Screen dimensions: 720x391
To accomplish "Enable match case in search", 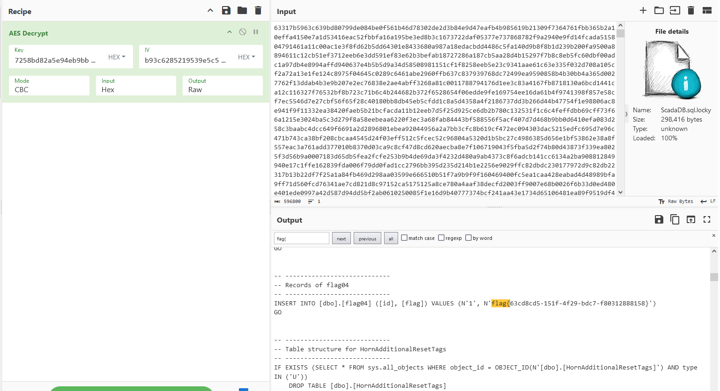I will [404, 238].
